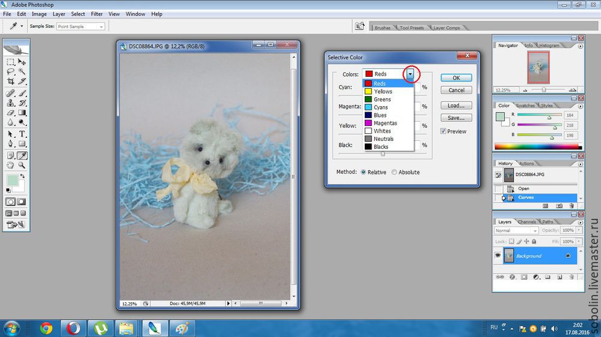Create a new layer in Layers panel
Viewport: 601px width, 337px height.
(560, 277)
